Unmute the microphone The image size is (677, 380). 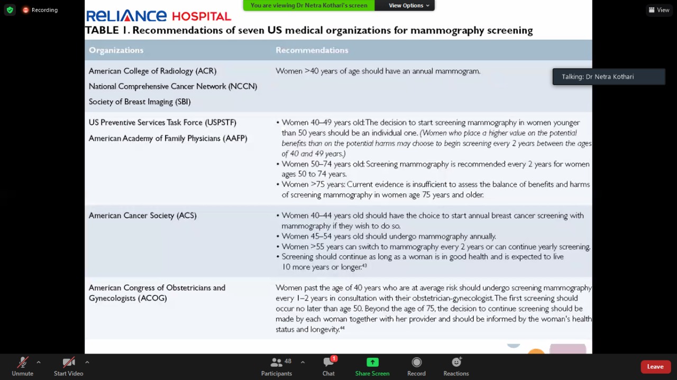22,366
